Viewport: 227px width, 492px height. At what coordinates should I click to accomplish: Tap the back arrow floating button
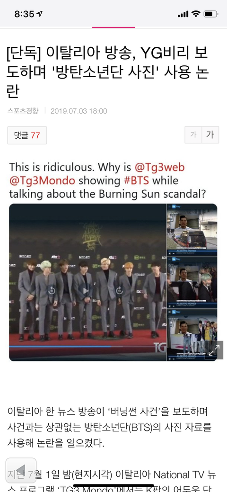tap(21, 470)
